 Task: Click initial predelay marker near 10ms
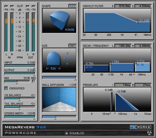(x=111, y=113)
